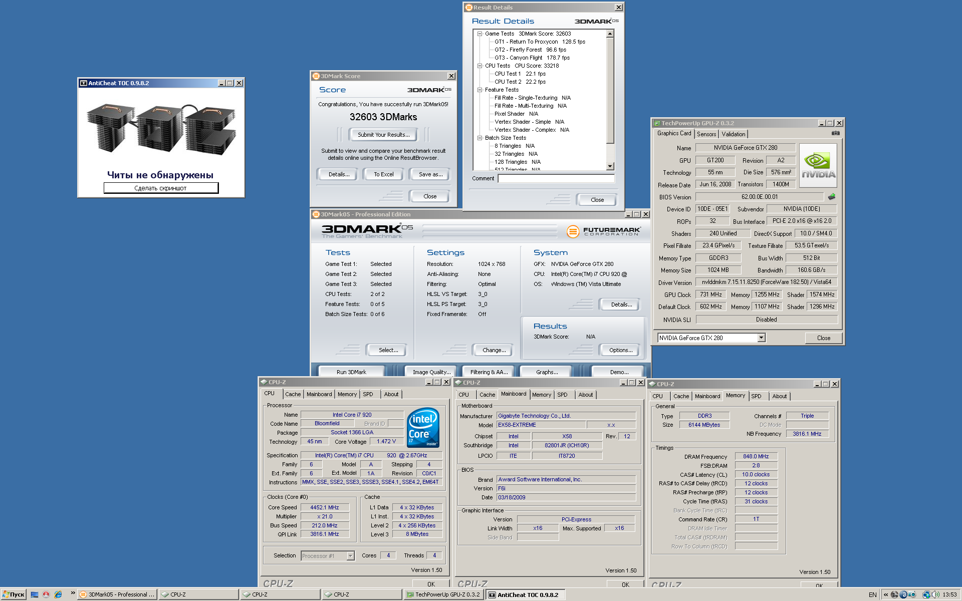Click the Сделать скриншот button

pos(161,188)
